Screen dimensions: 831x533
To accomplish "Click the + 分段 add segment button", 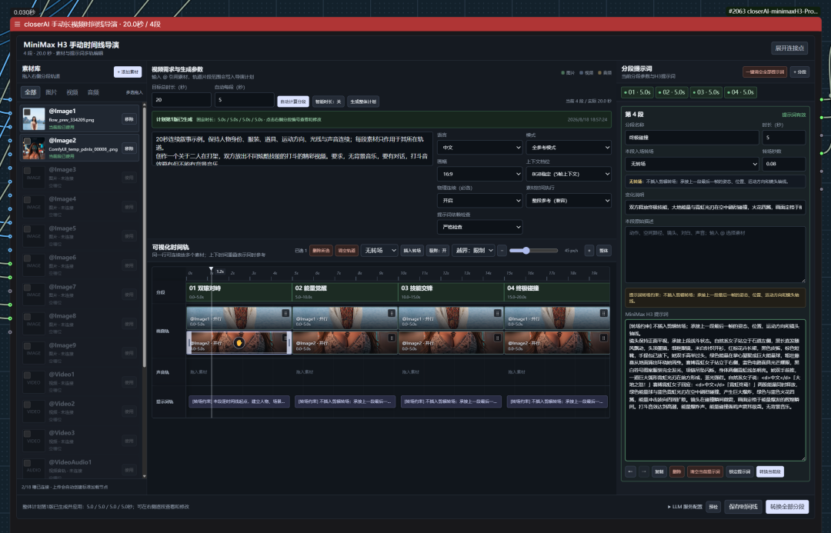I will pos(799,72).
